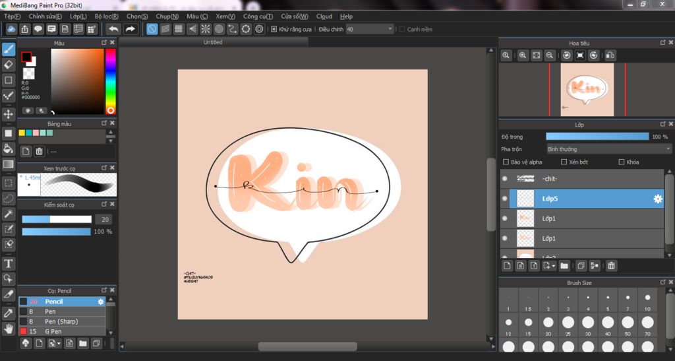Select the Bucket fill tool
This screenshot has width=675, height=361.
click(x=8, y=148)
